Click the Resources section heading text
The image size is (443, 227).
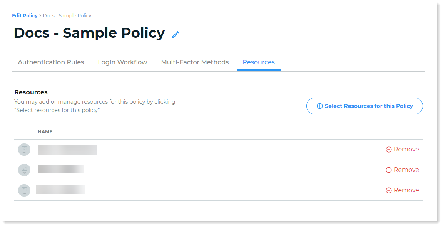[31, 92]
